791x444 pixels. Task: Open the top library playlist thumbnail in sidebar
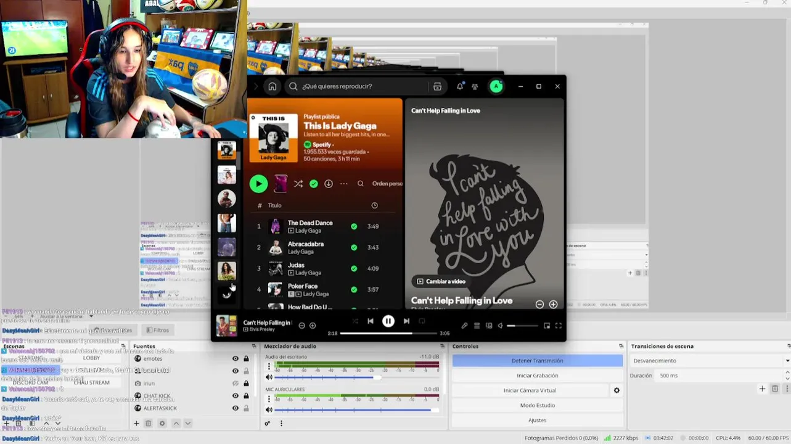[x=227, y=150]
